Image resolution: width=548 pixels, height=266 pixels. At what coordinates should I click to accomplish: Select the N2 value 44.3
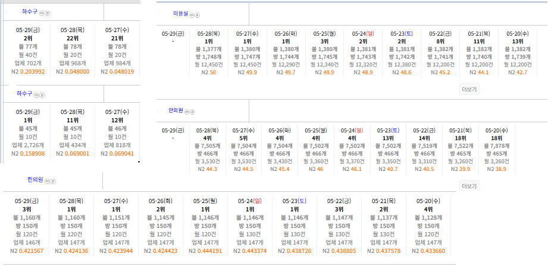pyautogui.click(x=211, y=169)
